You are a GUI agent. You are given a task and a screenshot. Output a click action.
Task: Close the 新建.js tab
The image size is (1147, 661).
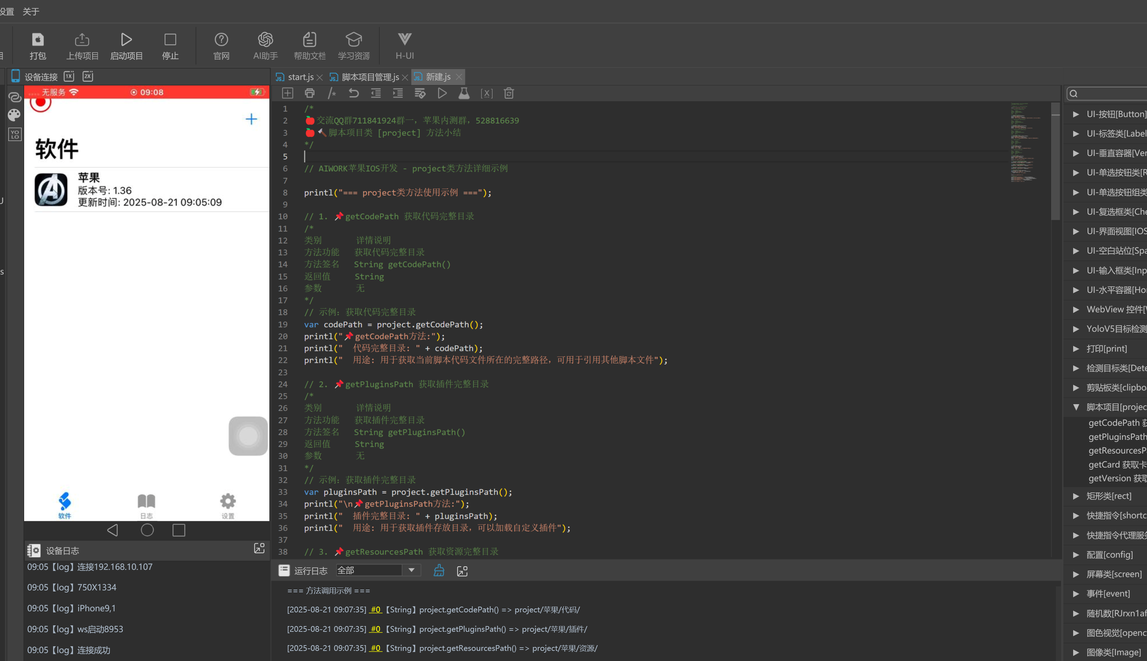(x=459, y=77)
